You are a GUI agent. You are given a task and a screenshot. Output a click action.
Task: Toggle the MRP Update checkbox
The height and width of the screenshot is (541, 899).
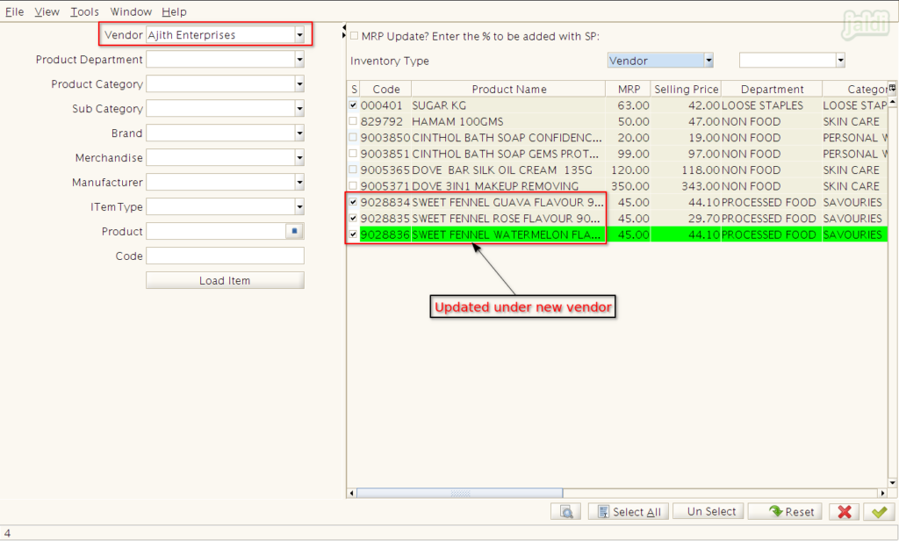[355, 36]
